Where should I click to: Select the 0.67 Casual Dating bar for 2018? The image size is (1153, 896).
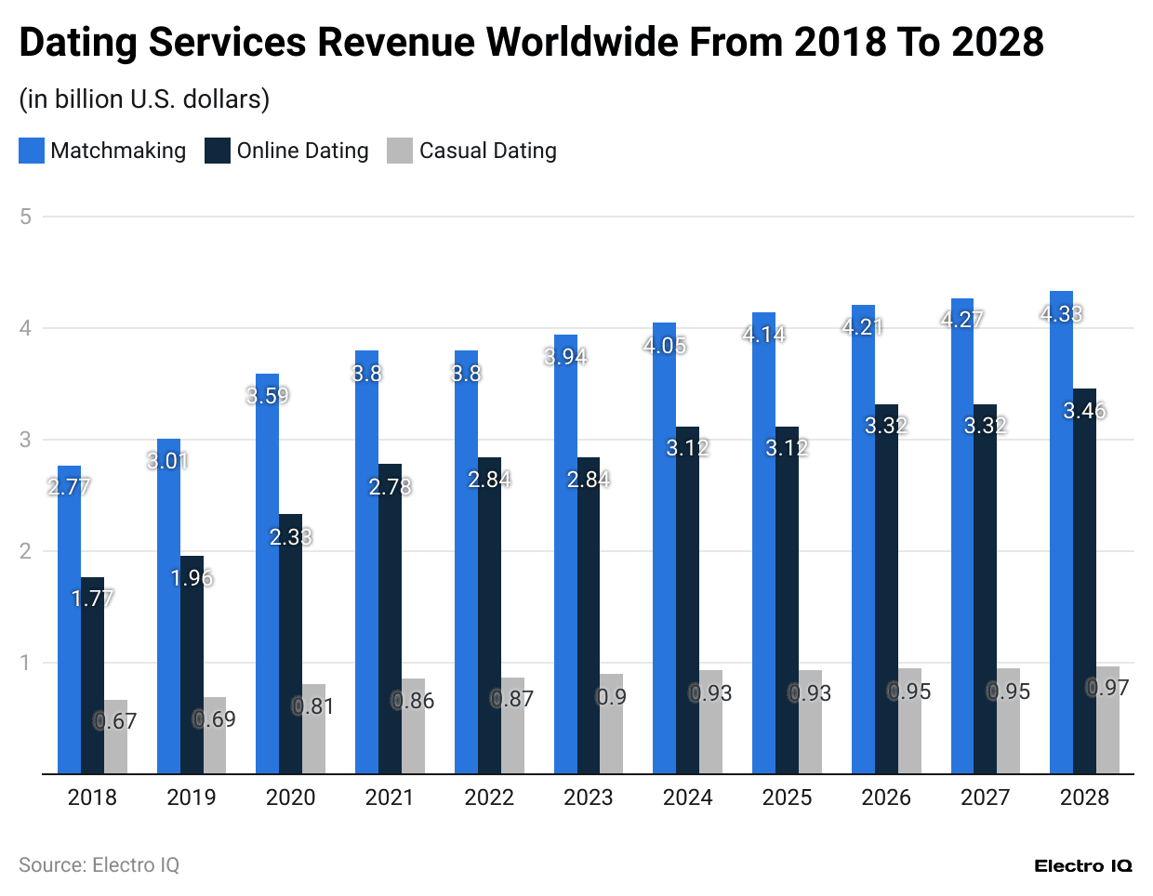coord(117,734)
